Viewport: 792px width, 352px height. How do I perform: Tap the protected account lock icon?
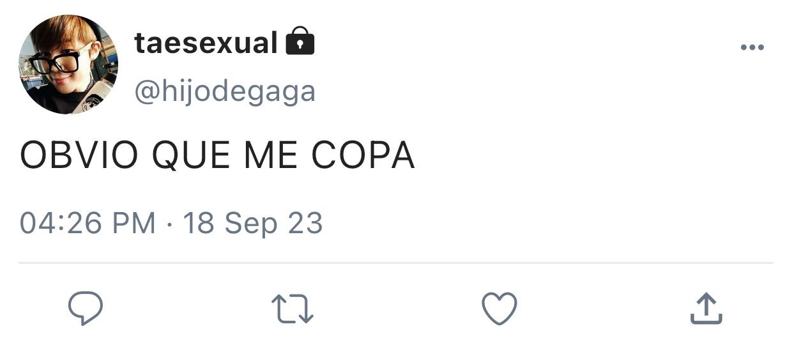coord(300,42)
